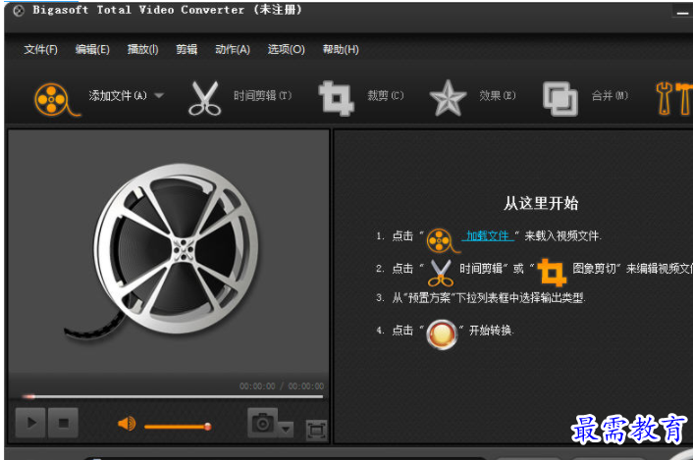Click the text 从"预置方案"下拉列表框中选择输出类型

(x=489, y=298)
